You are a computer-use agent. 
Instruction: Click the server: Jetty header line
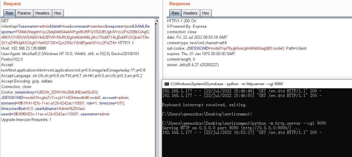click(x=193, y=65)
